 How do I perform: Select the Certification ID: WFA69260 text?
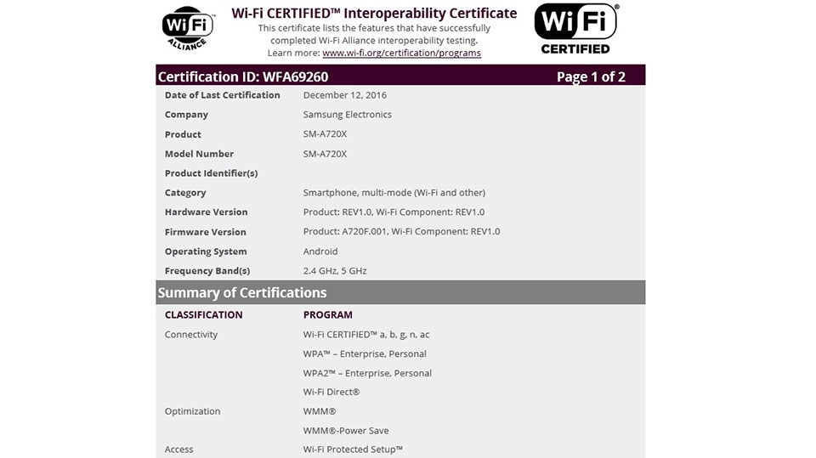pyautogui.click(x=243, y=77)
